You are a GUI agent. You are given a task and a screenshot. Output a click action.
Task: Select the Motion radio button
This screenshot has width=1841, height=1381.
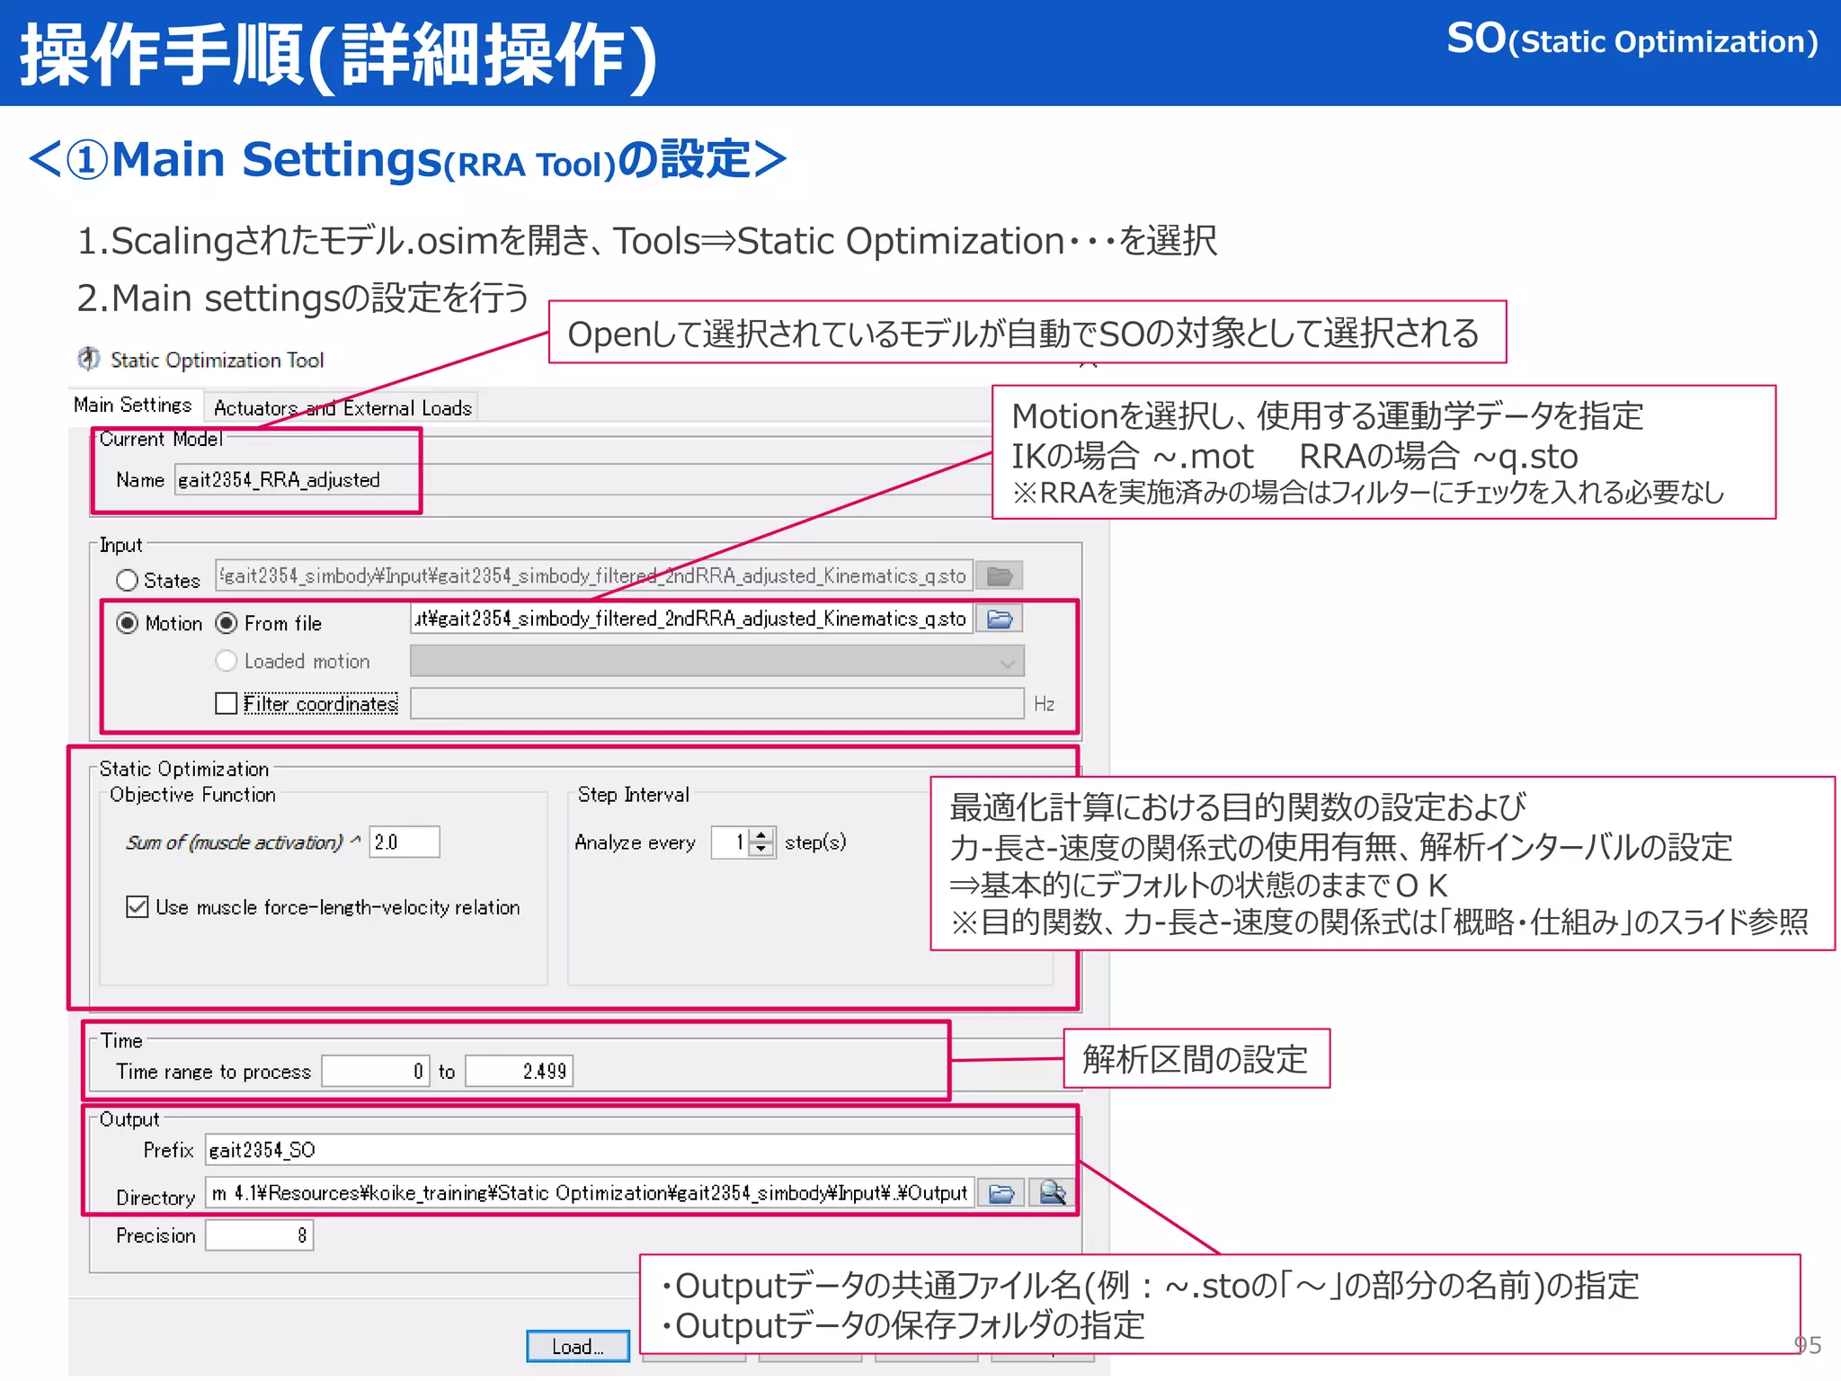tap(128, 623)
